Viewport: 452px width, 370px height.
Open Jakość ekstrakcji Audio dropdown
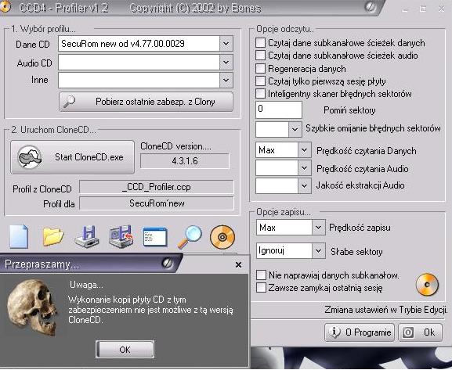(x=304, y=185)
